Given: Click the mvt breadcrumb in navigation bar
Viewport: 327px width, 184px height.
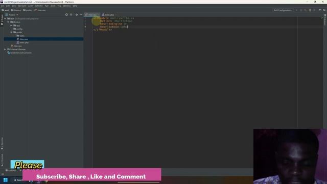Looking at the screenshot, I should pos(5,10).
